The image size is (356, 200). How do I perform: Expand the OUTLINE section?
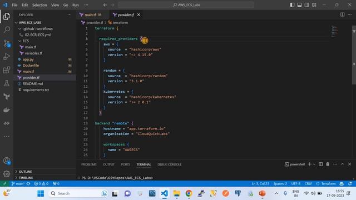(x=44, y=172)
